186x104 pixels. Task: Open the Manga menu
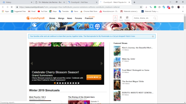tap(61, 18)
